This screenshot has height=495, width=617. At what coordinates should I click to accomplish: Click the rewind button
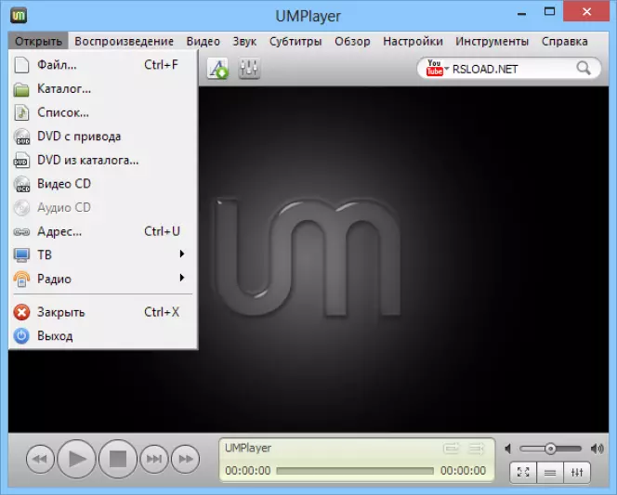(x=40, y=459)
